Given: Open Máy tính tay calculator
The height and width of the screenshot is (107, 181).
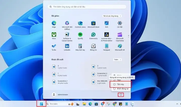Looking at the screenshot, I should (80, 47).
